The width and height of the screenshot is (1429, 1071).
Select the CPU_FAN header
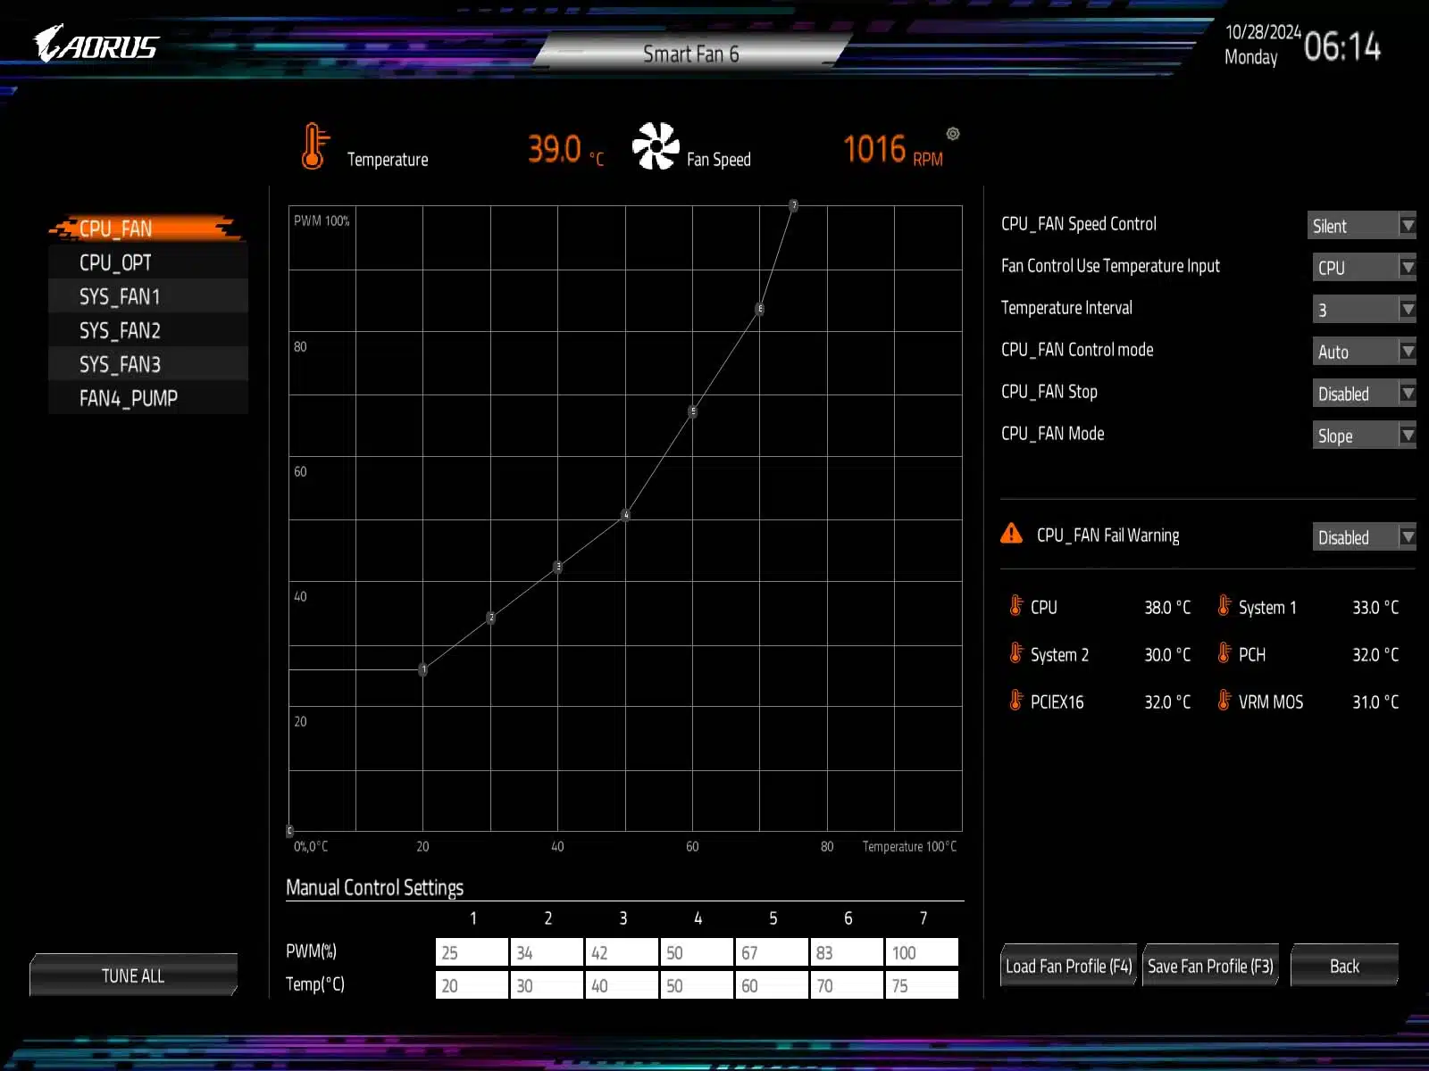click(148, 228)
